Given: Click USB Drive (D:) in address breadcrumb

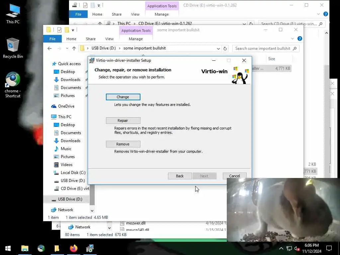Looking at the screenshot, I should coord(104,48).
